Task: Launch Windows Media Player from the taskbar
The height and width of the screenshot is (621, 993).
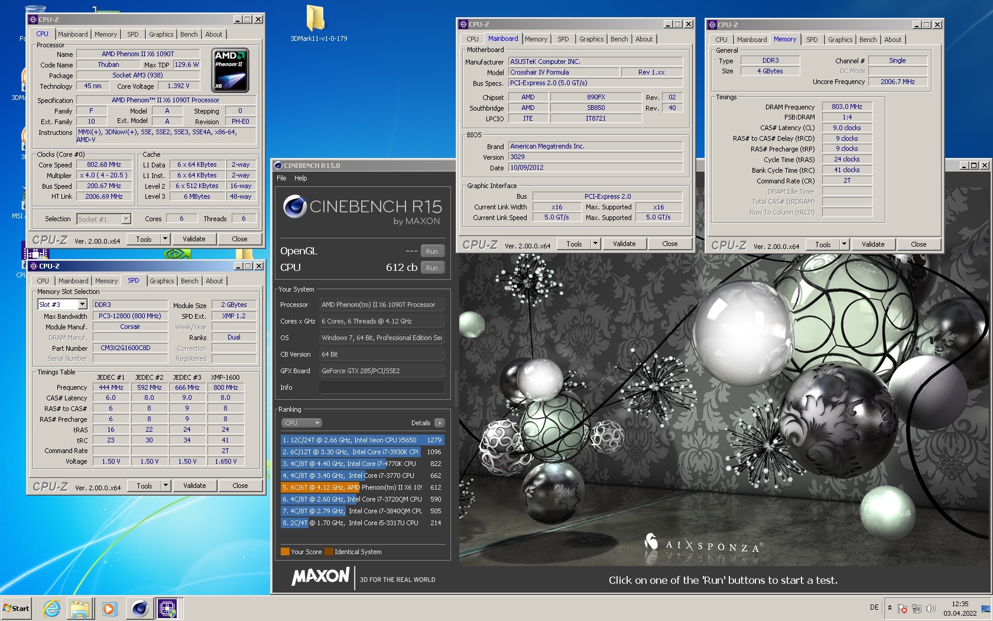Action: (109, 608)
